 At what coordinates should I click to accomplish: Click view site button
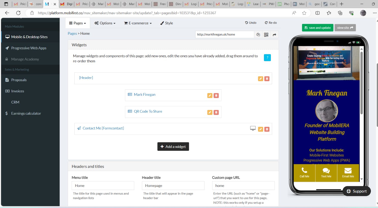pyautogui.click(x=345, y=28)
